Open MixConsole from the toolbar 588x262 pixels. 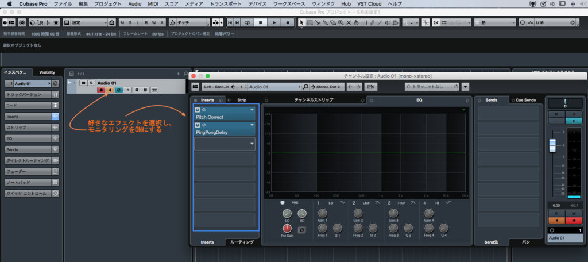(x=48, y=22)
